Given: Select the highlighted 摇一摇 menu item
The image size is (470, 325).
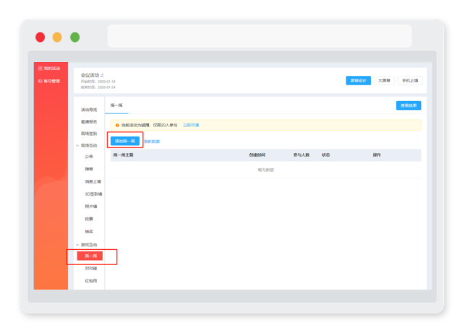Looking at the screenshot, I should click(x=90, y=256).
